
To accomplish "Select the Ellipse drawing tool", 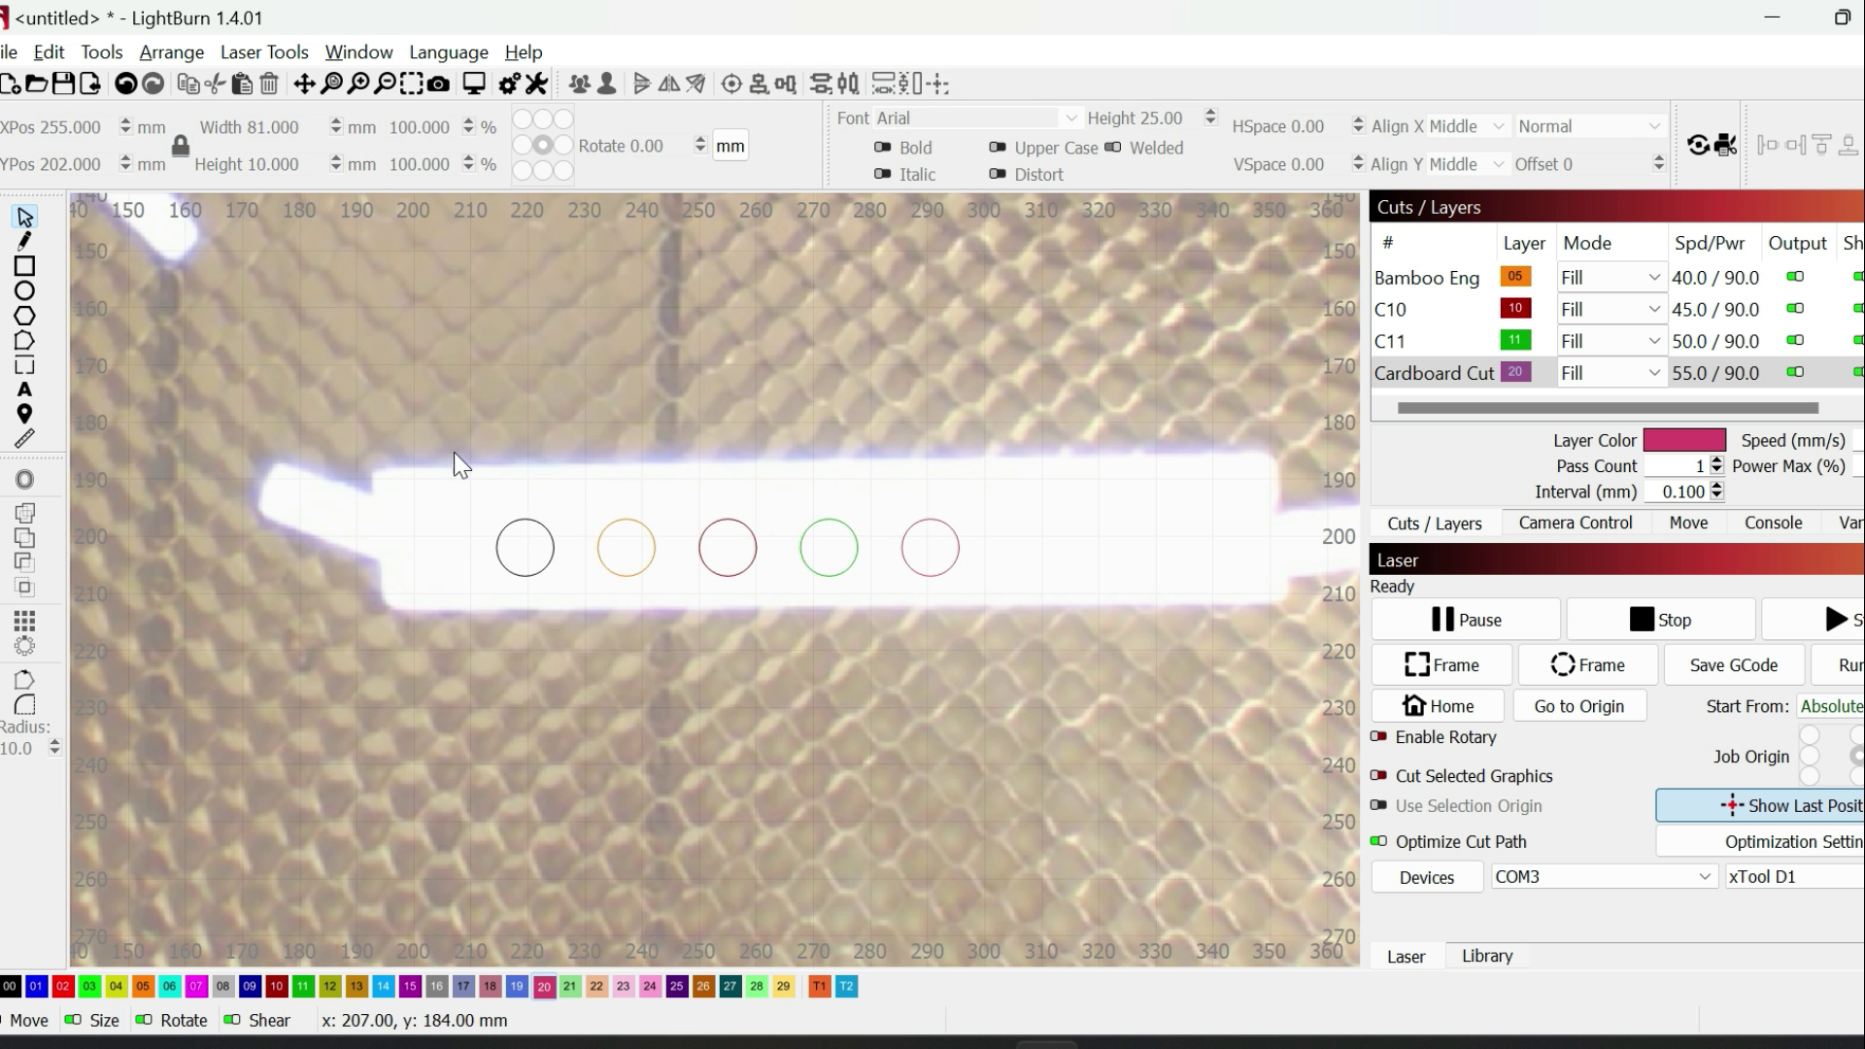I will pyautogui.click(x=26, y=289).
